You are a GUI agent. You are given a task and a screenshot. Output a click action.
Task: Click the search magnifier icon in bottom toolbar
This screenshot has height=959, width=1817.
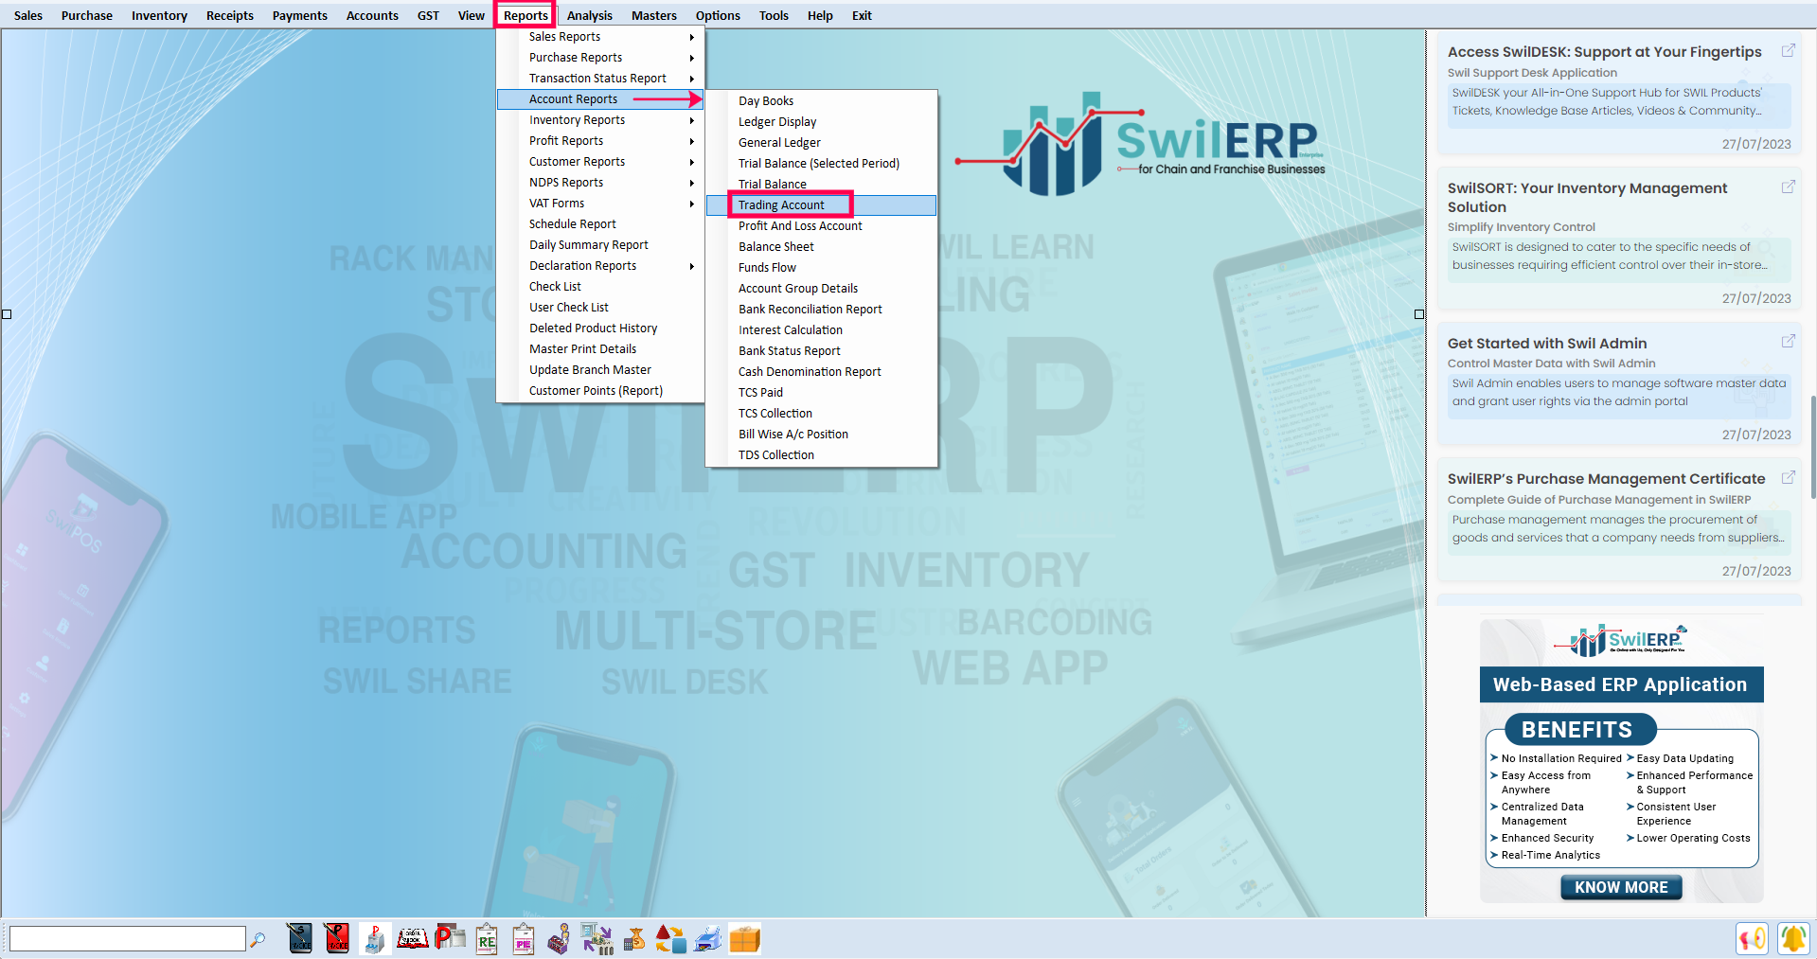coord(258,939)
